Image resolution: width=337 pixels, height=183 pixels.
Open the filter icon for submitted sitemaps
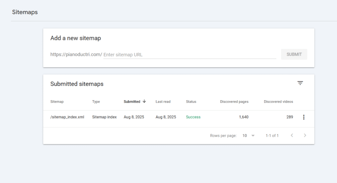(300, 83)
